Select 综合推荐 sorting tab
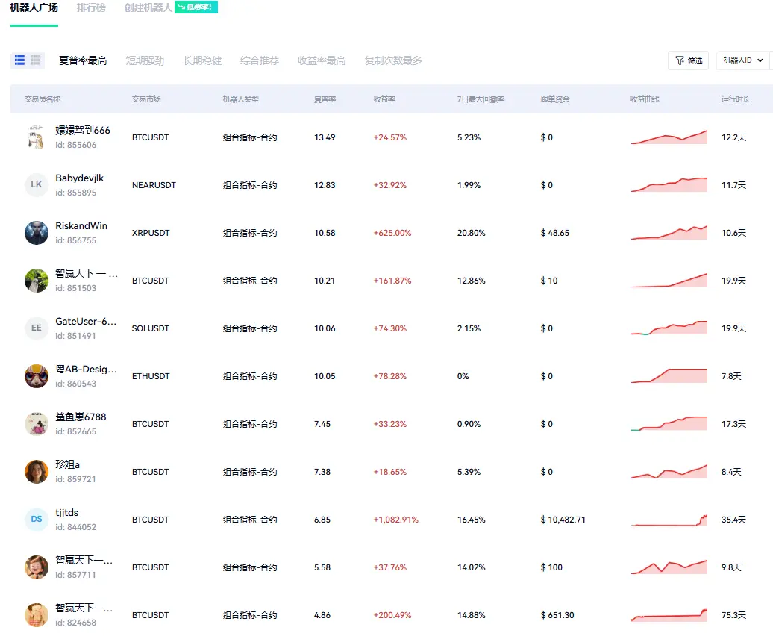This screenshot has width=773, height=636. tap(260, 60)
